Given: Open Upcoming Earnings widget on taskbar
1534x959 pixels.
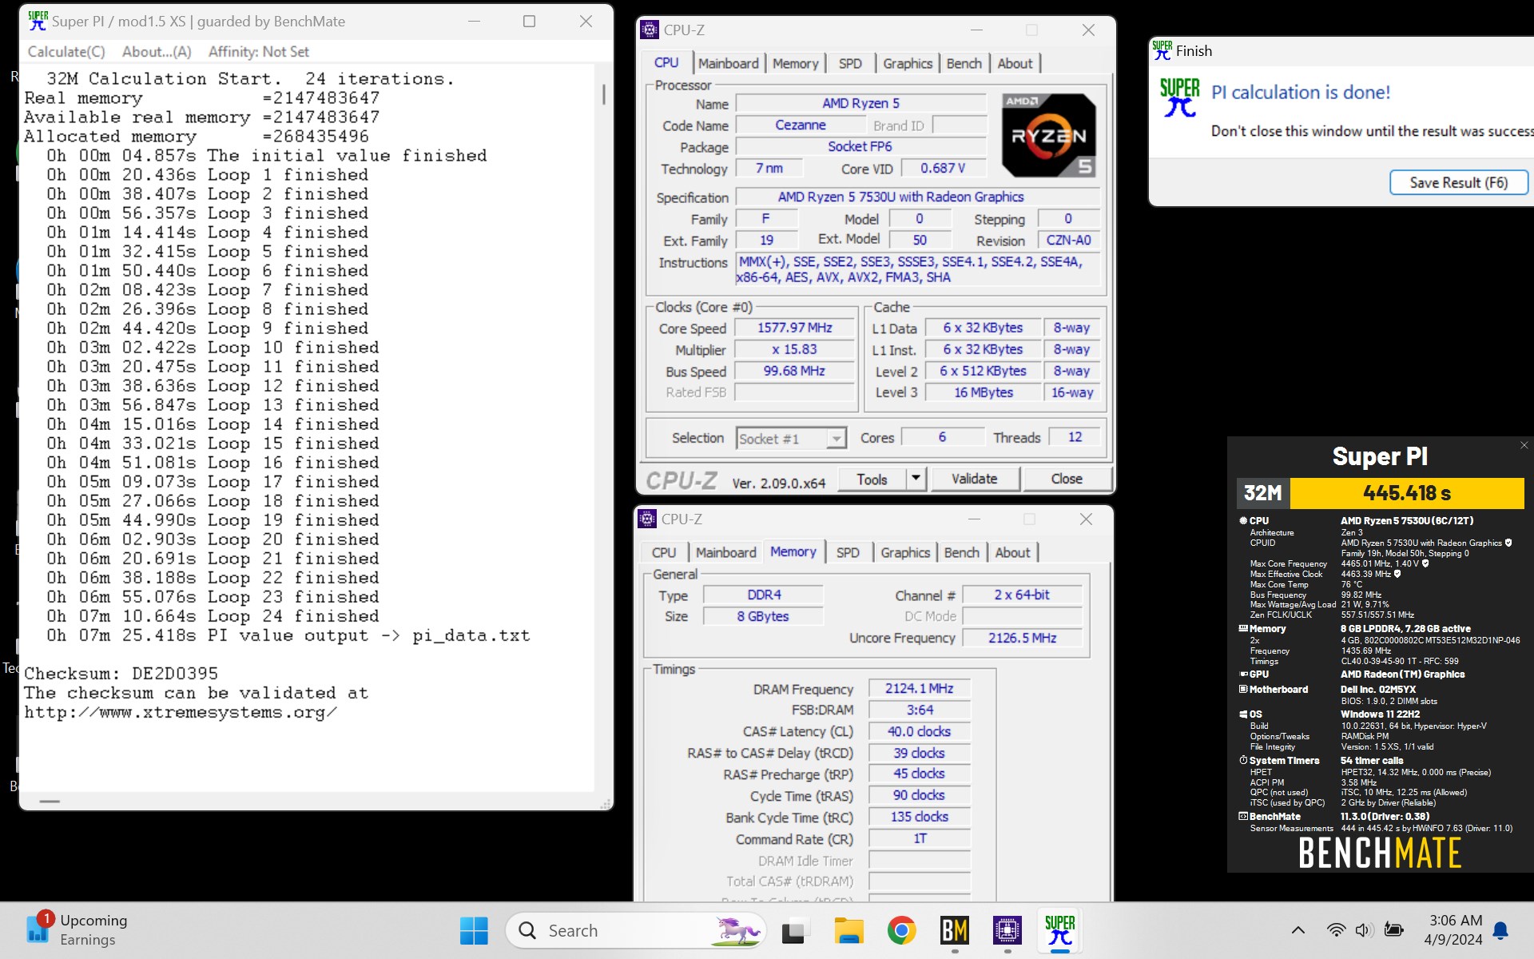Looking at the screenshot, I should click(77, 930).
